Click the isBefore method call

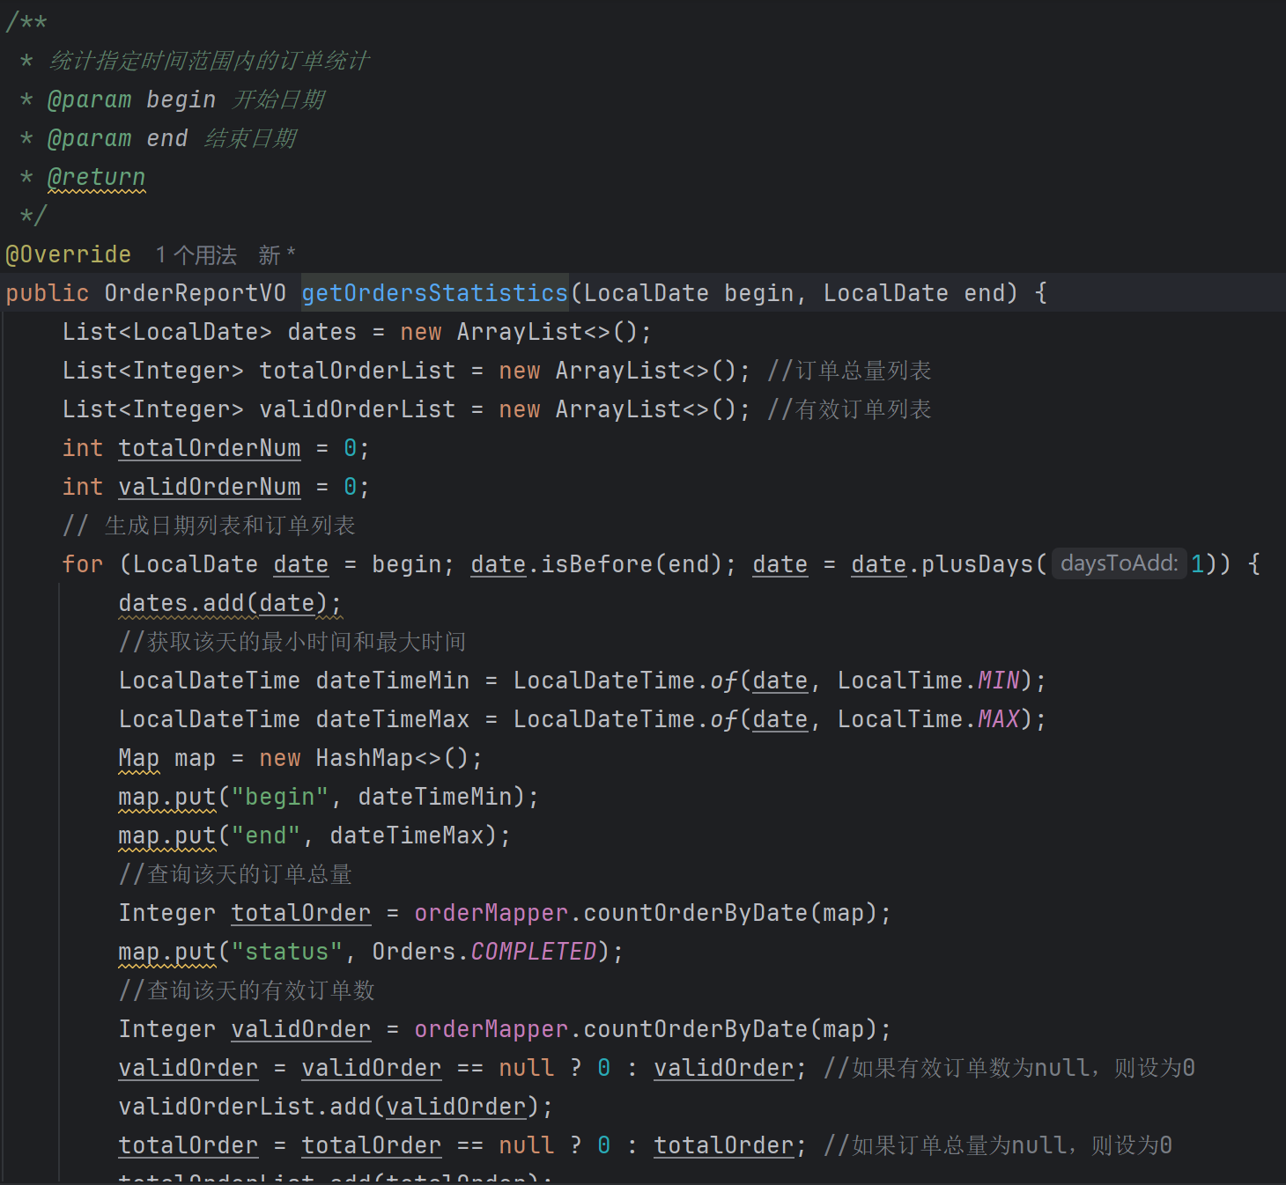click(x=597, y=564)
